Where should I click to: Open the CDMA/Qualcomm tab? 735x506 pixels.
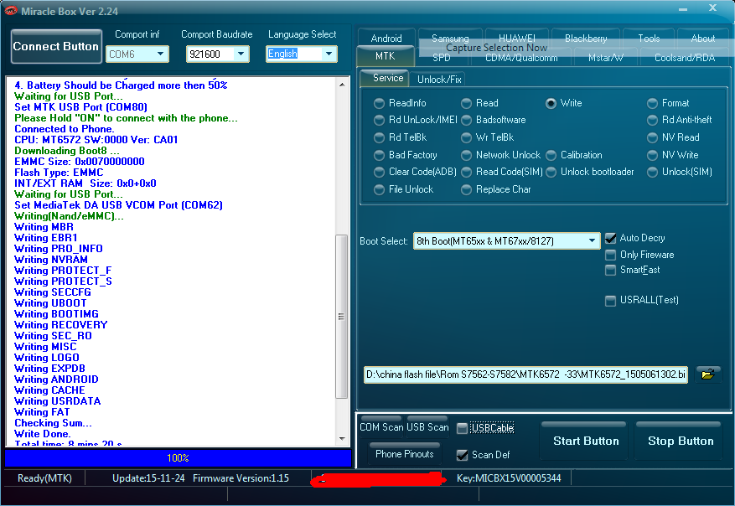click(x=521, y=58)
